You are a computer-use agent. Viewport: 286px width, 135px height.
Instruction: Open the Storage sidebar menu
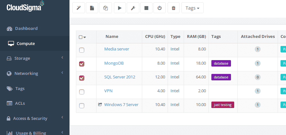35,58
